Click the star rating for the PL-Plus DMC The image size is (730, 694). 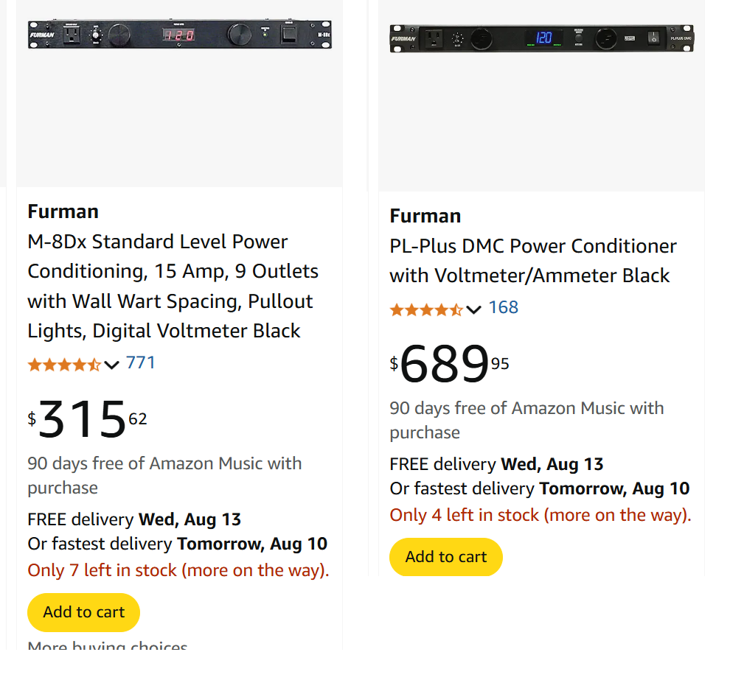[426, 309]
